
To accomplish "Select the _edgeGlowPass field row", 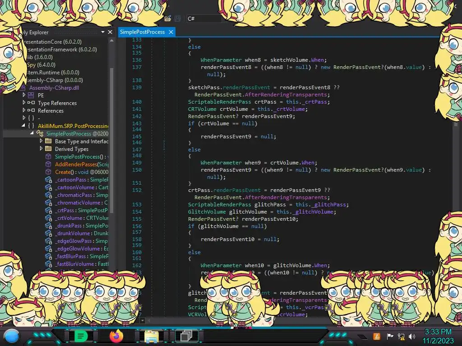I will point(77,241).
